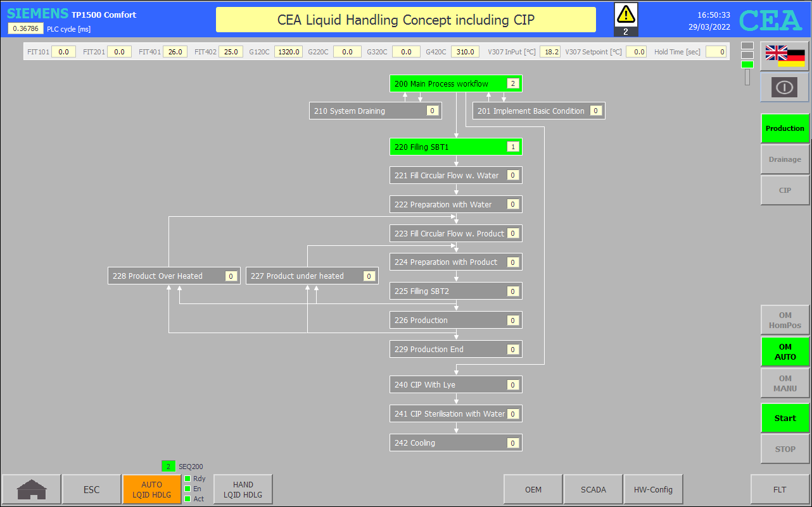Select step 226 Production
Screen dimensions: 812x507
point(456,320)
